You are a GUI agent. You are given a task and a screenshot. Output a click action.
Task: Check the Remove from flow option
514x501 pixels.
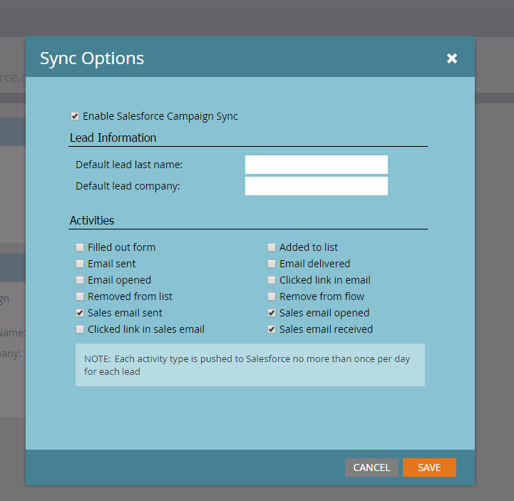(x=272, y=296)
